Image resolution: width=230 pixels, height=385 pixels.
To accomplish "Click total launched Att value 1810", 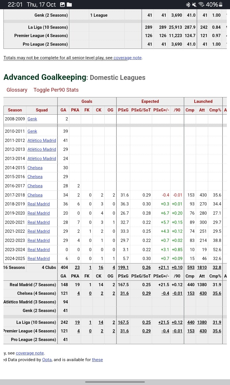I will pos(202,267).
